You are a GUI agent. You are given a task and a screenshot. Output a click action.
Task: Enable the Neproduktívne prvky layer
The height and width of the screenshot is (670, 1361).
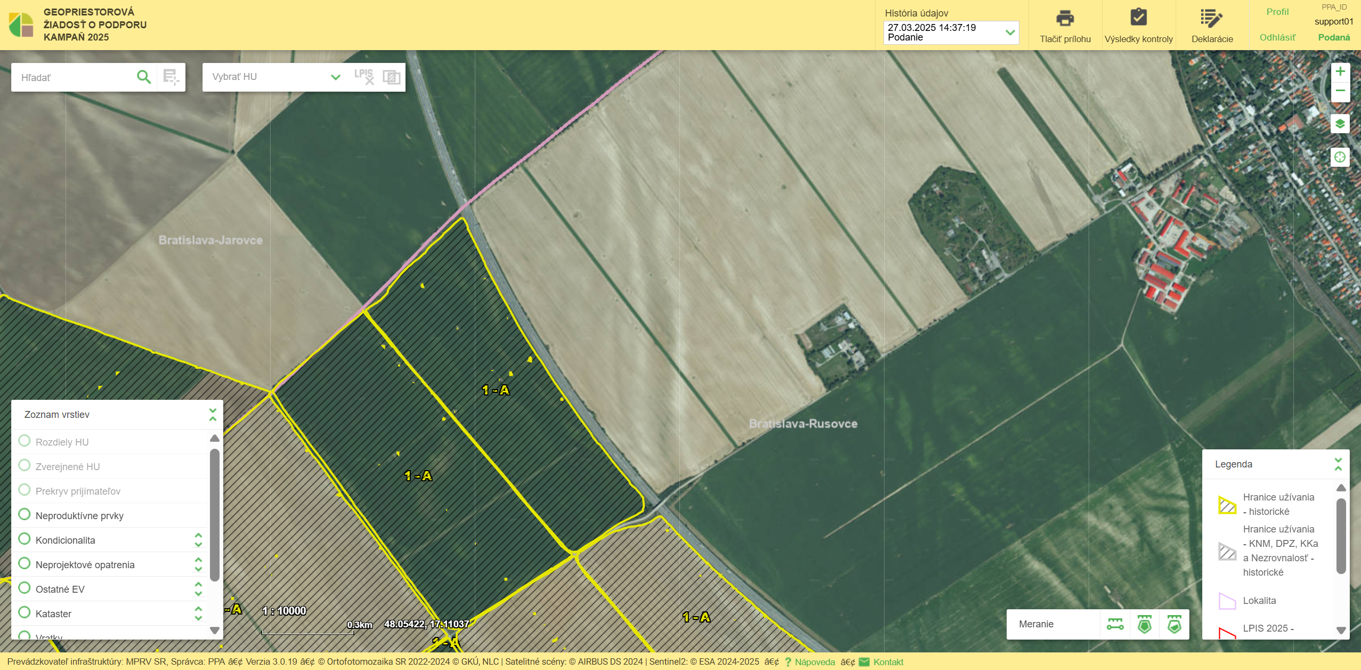pyautogui.click(x=25, y=515)
